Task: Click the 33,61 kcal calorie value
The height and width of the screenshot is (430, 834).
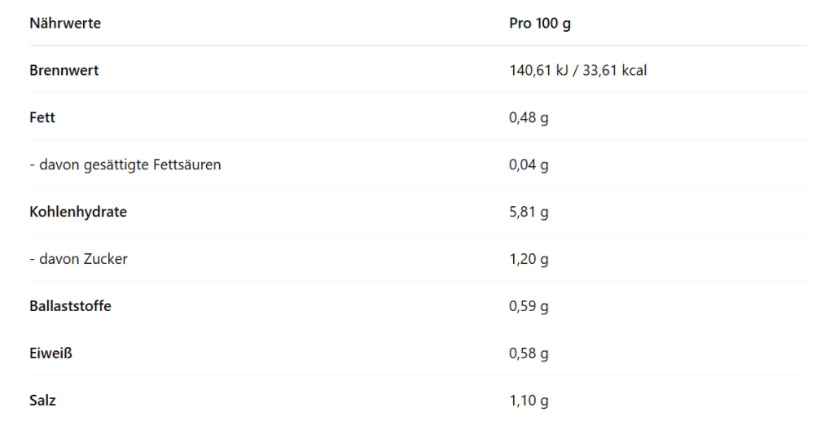Action: tap(615, 71)
